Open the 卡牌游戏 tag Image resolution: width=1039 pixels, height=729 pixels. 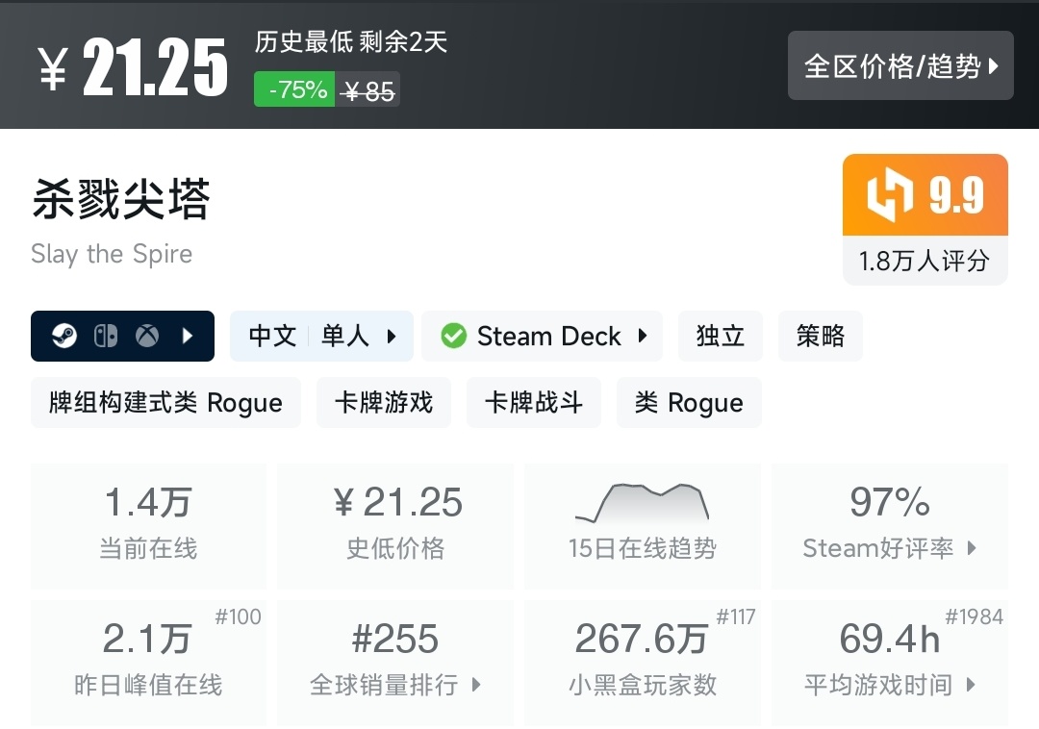pyautogui.click(x=384, y=402)
